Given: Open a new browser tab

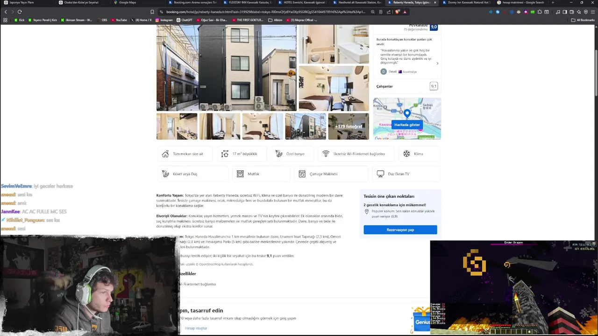Looking at the screenshot, I should pyautogui.click(x=553, y=2).
